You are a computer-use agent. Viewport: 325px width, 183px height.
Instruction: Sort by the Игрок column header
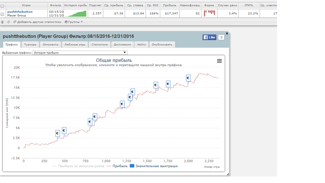click(26, 6)
